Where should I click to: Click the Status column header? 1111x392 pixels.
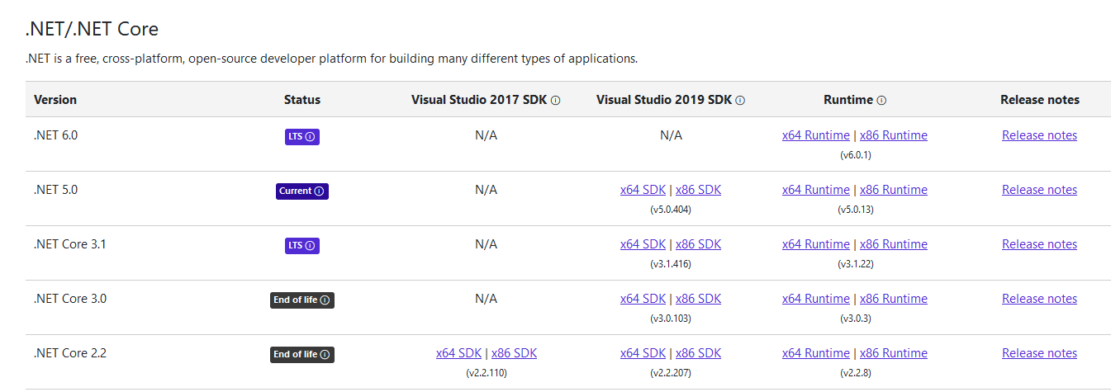coord(302,100)
